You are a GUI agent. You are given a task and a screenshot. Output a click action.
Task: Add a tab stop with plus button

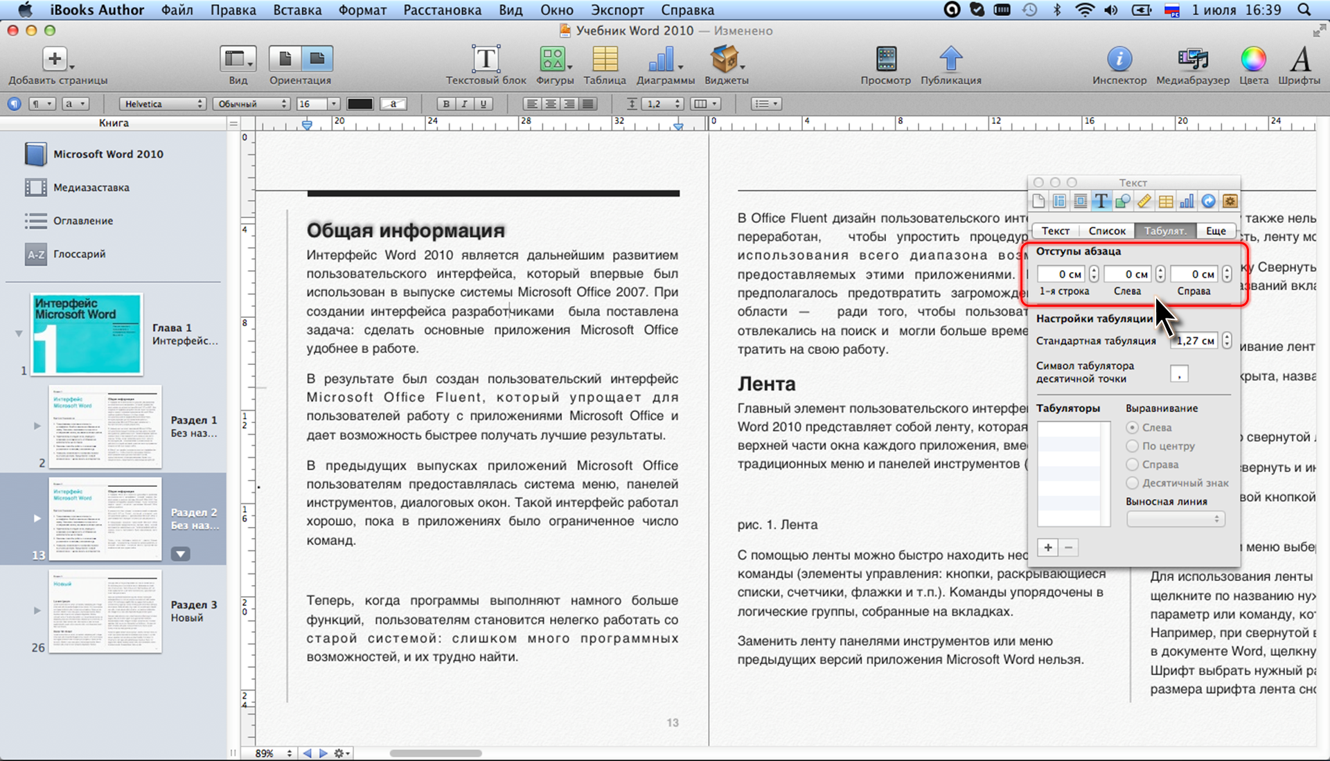pyautogui.click(x=1048, y=548)
